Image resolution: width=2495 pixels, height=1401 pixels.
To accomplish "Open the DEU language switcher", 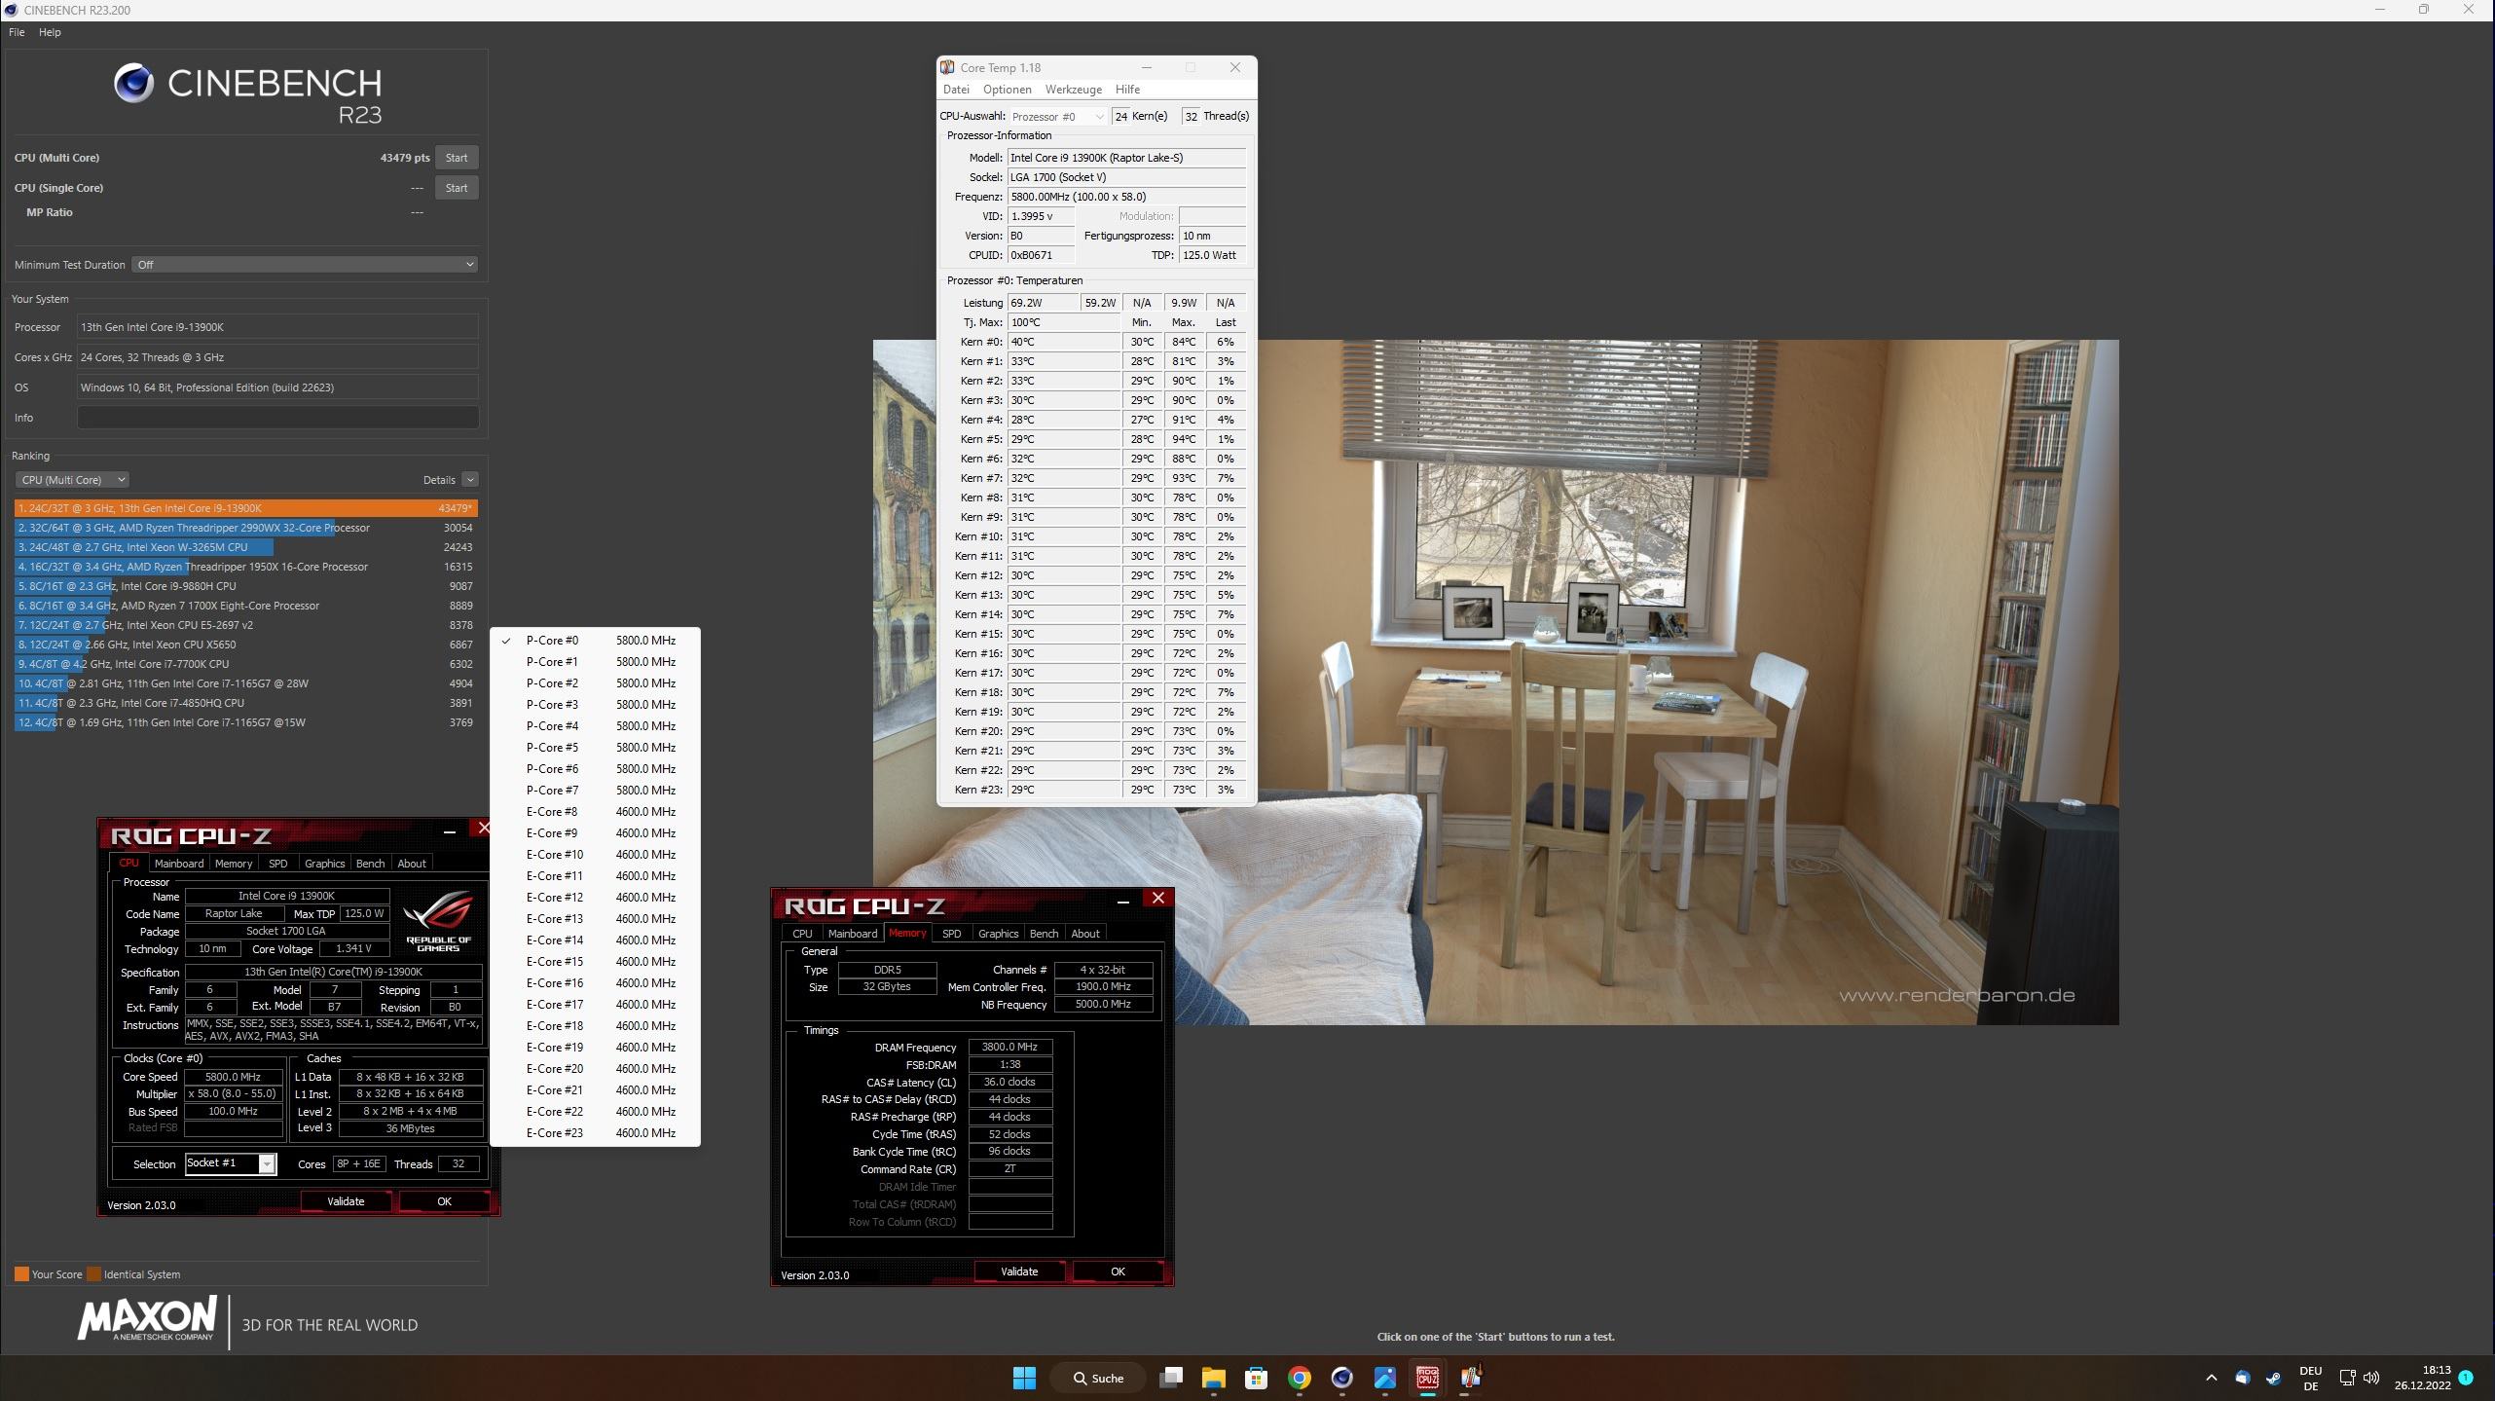I will click(x=2310, y=1378).
